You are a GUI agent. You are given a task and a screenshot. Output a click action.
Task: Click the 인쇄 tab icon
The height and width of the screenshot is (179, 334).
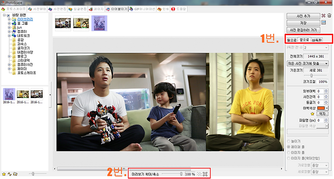pos(159,9)
